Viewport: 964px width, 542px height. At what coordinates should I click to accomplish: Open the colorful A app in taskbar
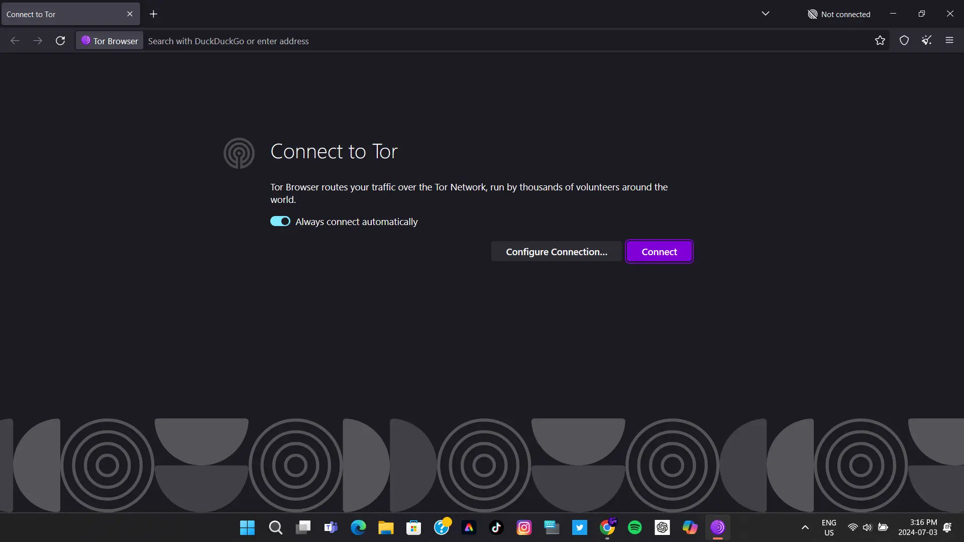point(469,527)
